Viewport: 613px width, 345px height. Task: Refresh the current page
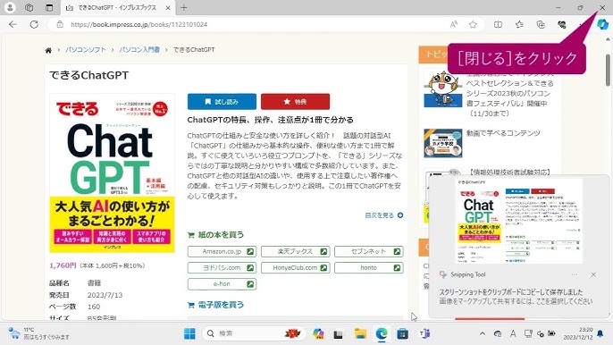pos(34,24)
